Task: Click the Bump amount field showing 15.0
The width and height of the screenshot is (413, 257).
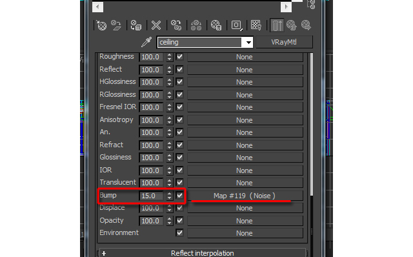Action: [x=152, y=196]
